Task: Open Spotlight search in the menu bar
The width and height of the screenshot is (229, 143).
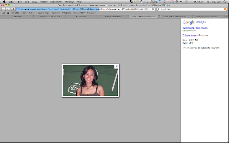Action: (x=224, y=2)
